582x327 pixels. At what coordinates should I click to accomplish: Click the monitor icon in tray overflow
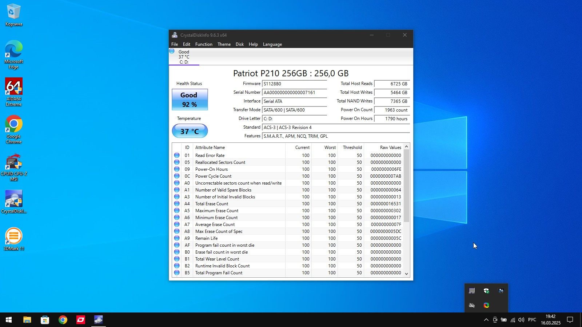coord(472,291)
